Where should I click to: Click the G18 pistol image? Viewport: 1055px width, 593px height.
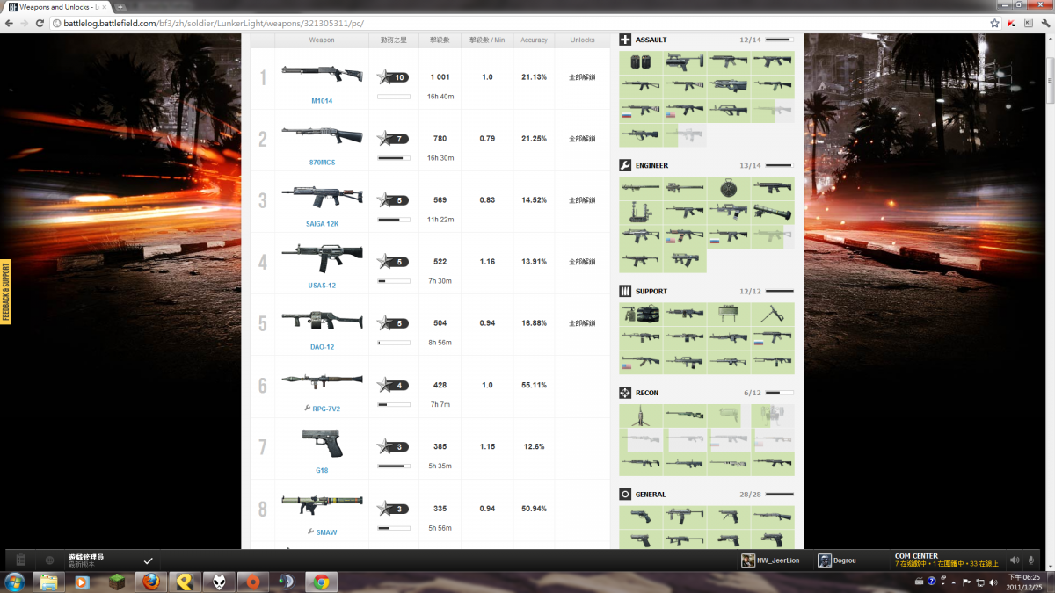[322, 445]
